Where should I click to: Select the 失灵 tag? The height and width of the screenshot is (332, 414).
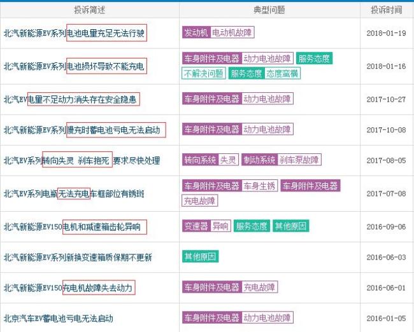point(229,160)
